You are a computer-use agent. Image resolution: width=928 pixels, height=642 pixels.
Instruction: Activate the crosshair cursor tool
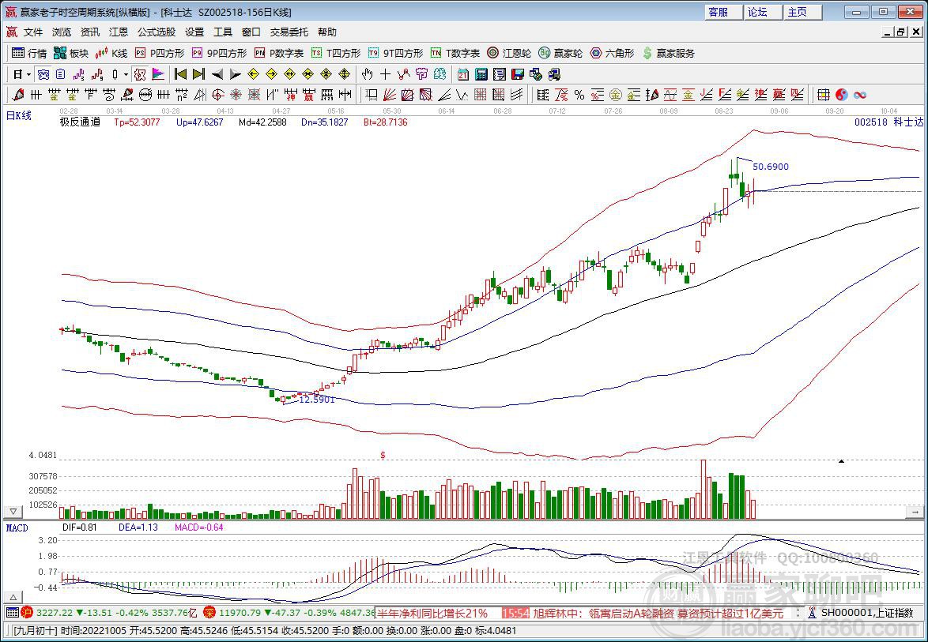click(385, 74)
